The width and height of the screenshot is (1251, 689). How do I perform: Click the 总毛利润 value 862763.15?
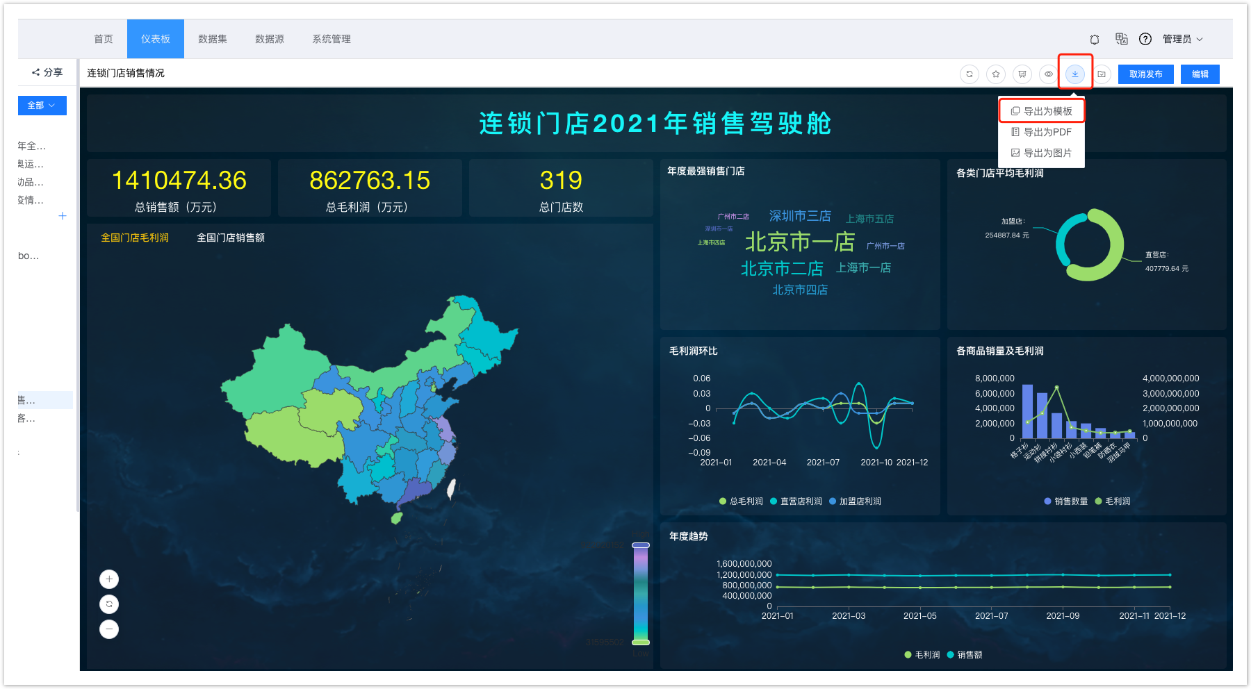[370, 181]
